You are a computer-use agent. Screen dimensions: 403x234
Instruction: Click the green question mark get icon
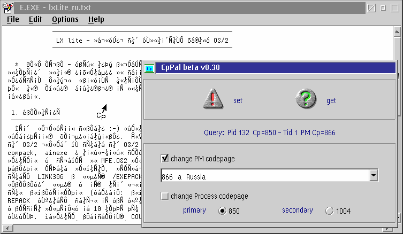tap(306, 98)
